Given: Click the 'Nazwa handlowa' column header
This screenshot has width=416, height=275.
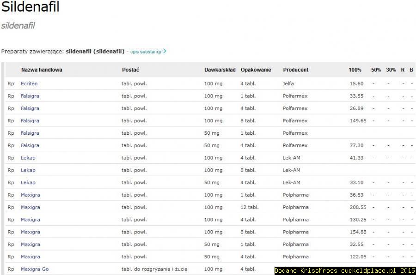Looking at the screenshot, I should coord(42,70).
